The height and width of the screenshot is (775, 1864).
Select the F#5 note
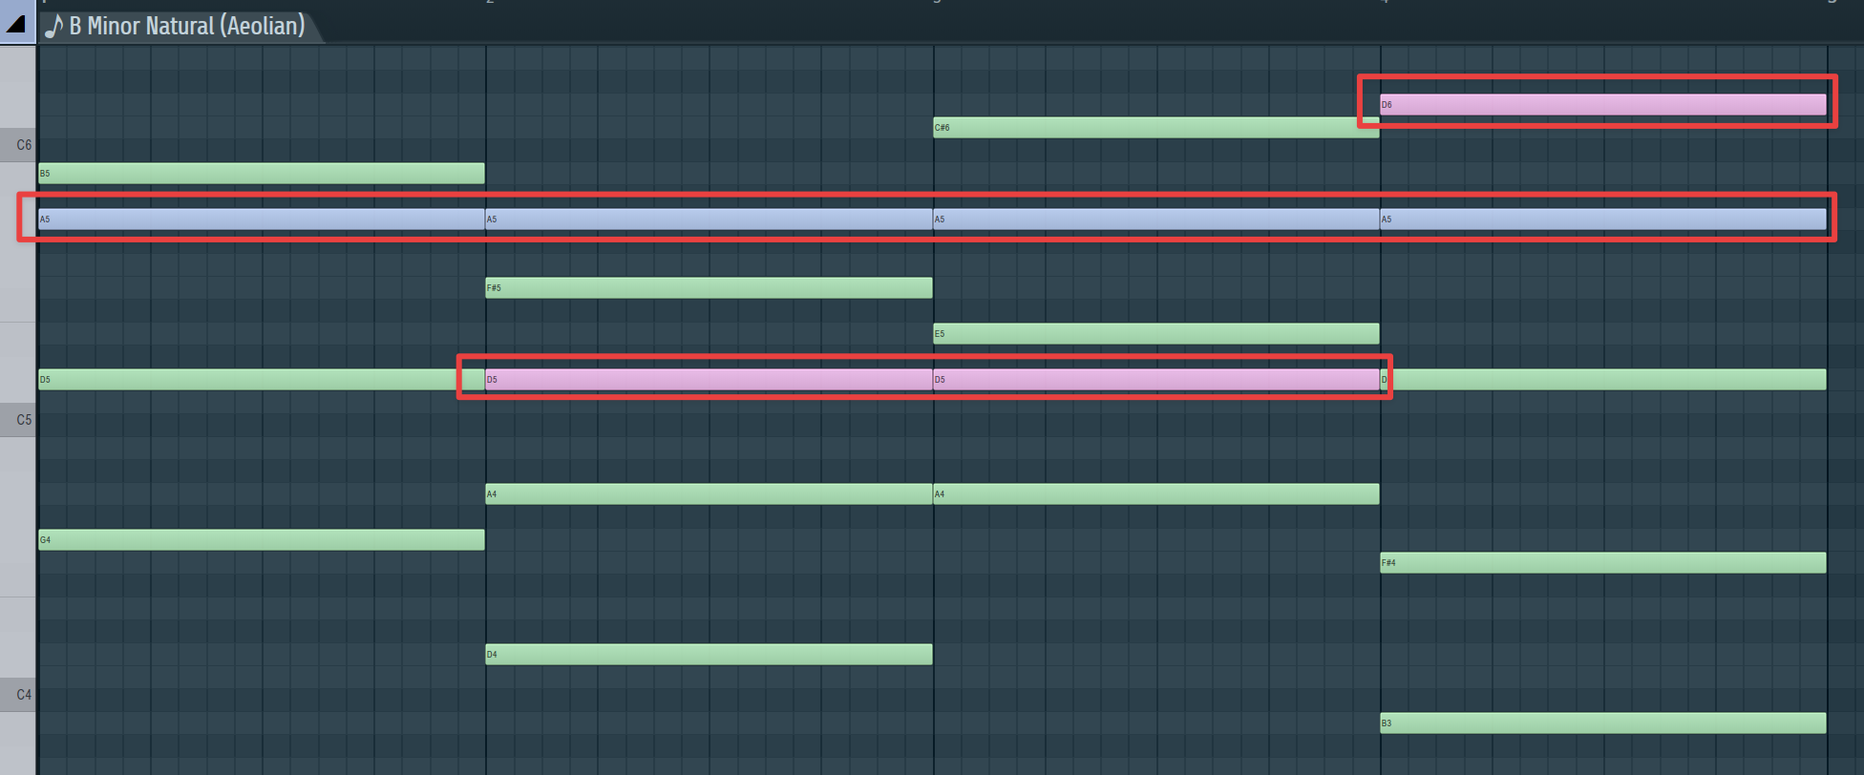point(709,288)
